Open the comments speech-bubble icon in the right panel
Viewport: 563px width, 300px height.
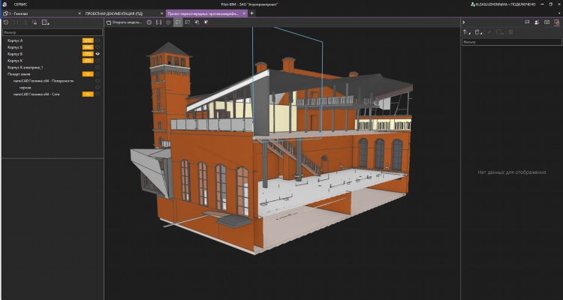[527, 22]
